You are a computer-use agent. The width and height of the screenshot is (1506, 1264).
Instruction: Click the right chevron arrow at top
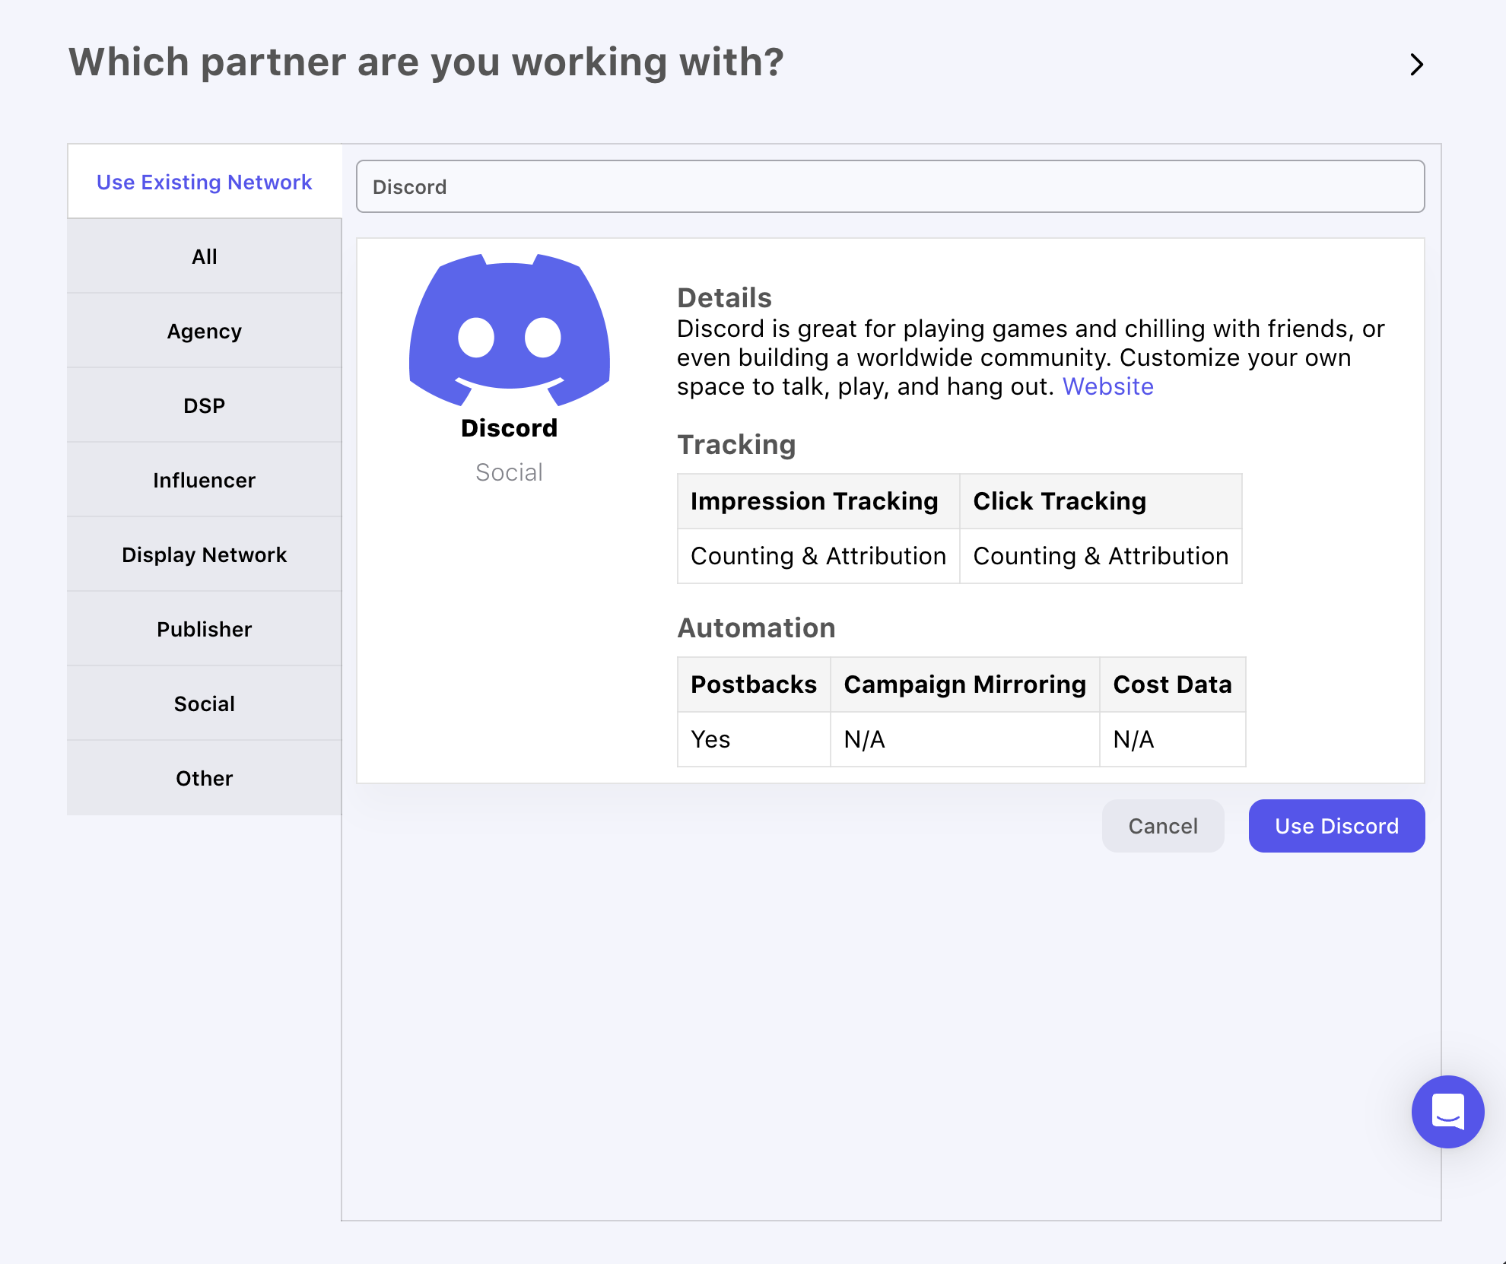coord(1416,65)
